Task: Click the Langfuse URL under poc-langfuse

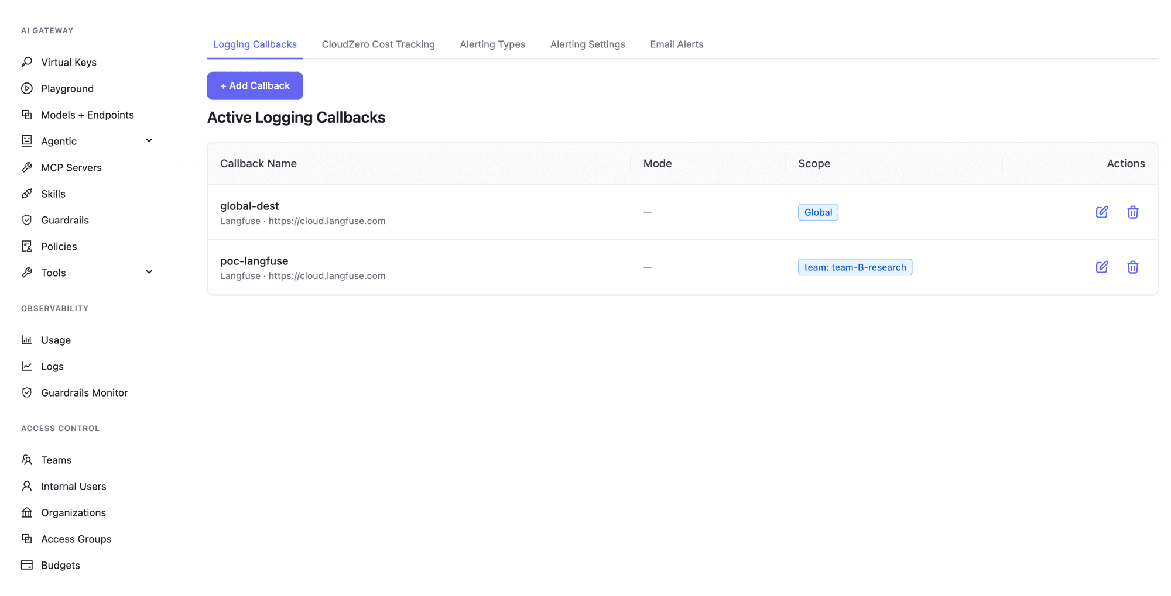Action: point(327,275)
